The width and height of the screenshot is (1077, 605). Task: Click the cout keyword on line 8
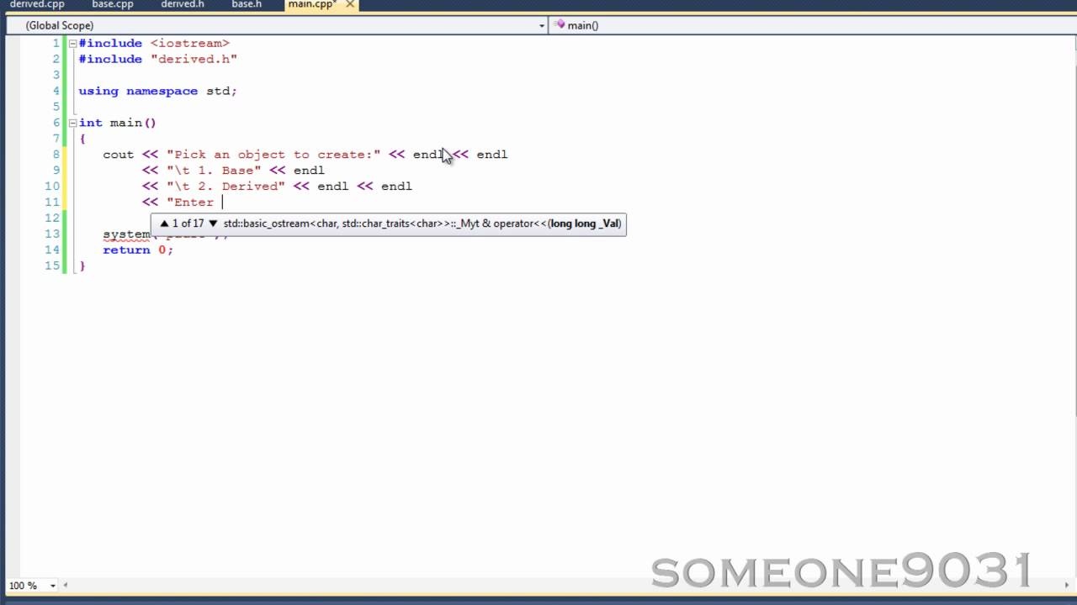[x=119, y=155]
